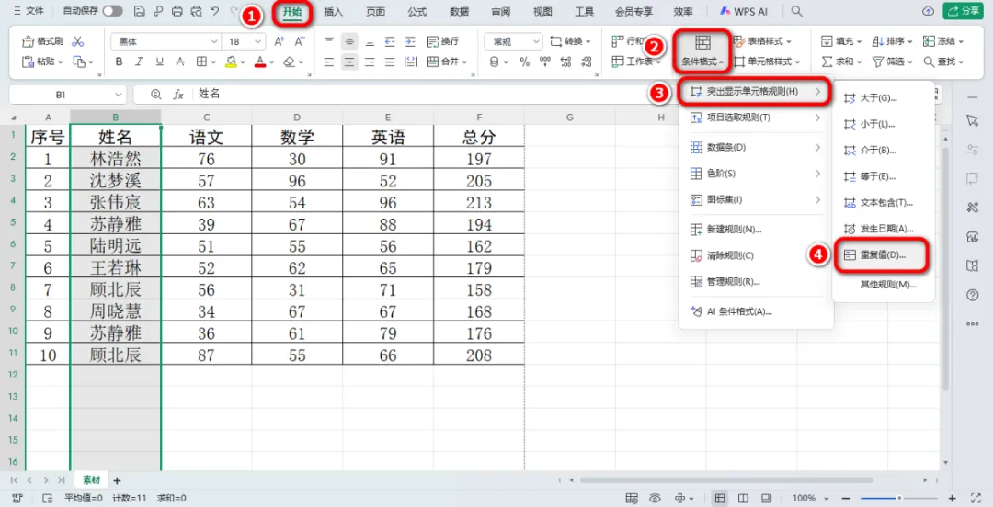The width and height of the screenshot is (993, 507).
Task: Open the Name Box dropdown arrow
Action: [119, 95]
